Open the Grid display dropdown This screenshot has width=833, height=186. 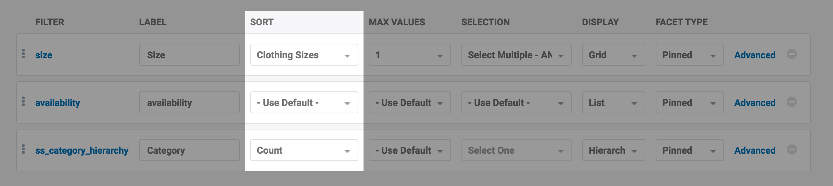tap(613, 55)
